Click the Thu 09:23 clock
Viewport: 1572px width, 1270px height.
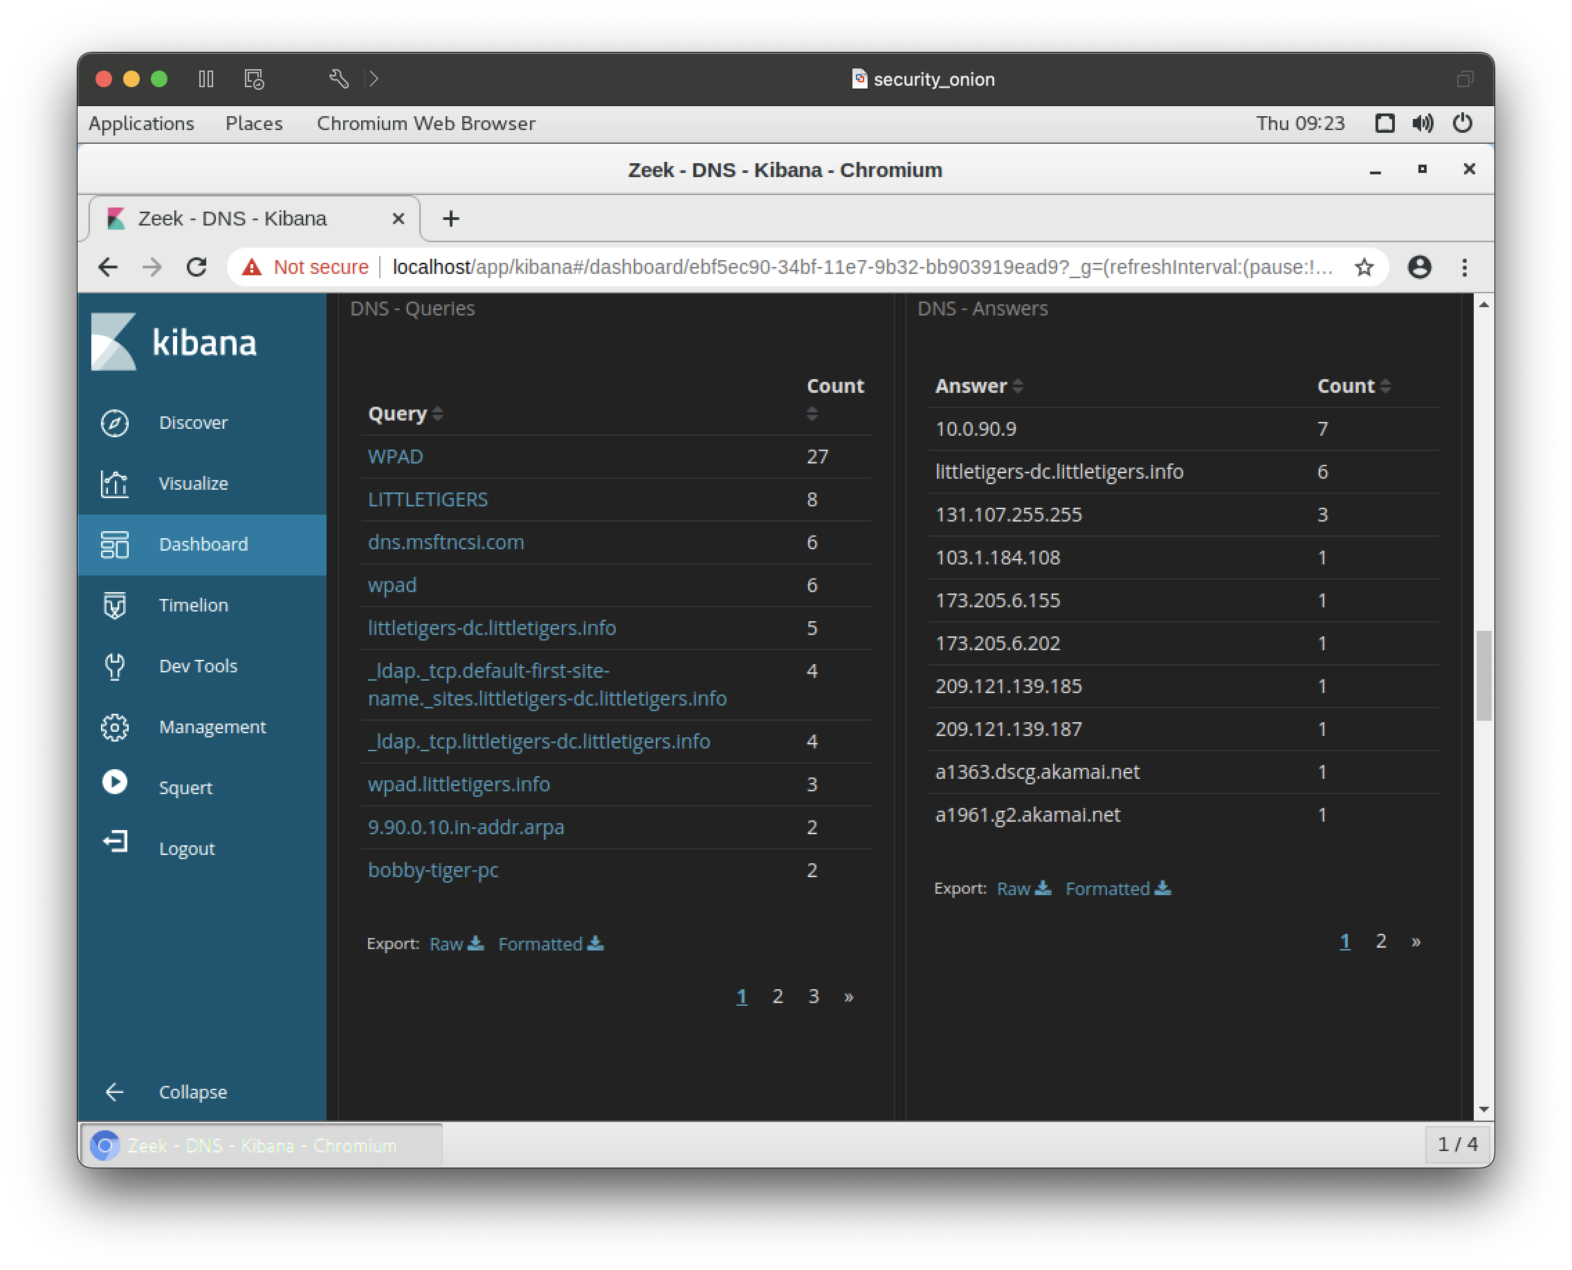point(1301,123)
